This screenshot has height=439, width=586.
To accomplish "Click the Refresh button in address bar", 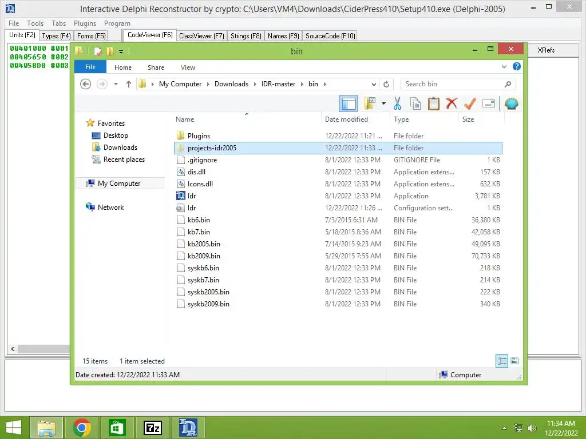I will pyautogui.click(x=386, y=84).
